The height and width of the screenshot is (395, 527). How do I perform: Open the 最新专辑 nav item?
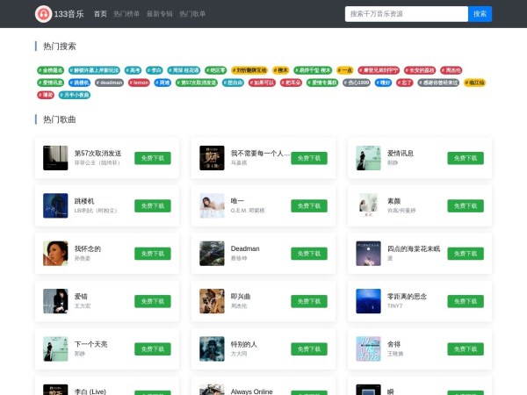[x=159, y=14]
